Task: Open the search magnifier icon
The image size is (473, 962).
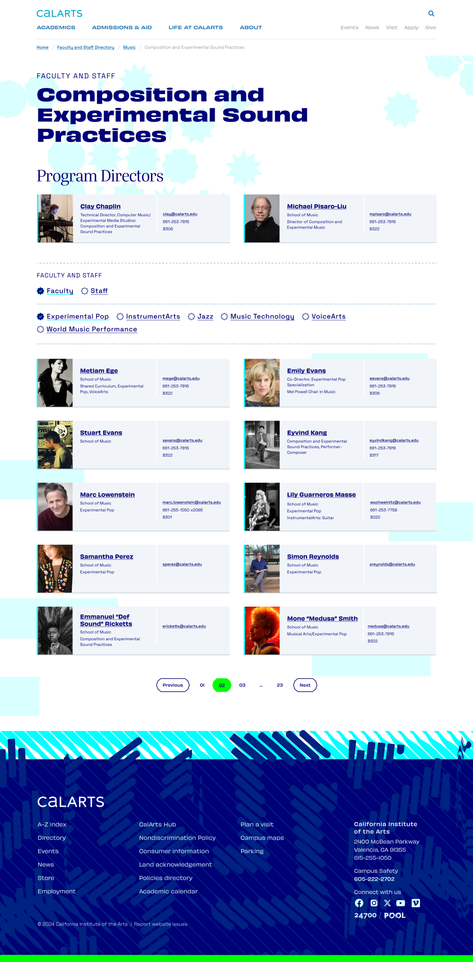Action: click(431, 14)
